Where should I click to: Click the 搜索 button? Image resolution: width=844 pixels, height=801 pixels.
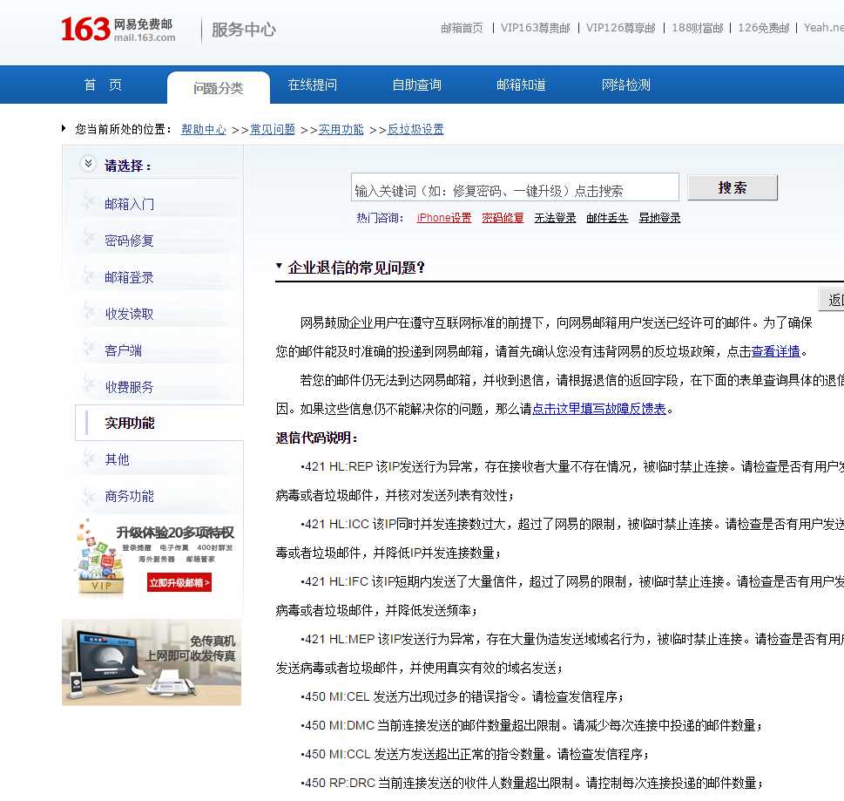(732, 187)
